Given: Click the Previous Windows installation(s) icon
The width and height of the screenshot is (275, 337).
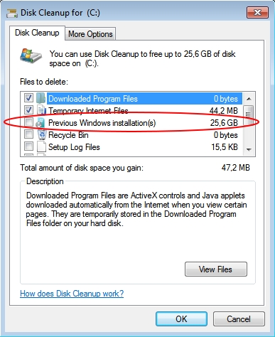Looking at the screenshot, I should pos(41,122).
